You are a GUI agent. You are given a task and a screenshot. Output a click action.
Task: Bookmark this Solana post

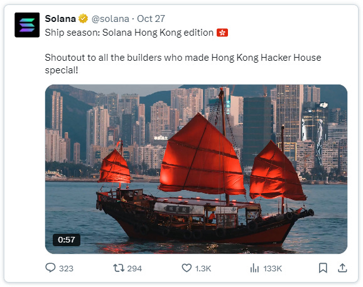[x=323, y=268]
